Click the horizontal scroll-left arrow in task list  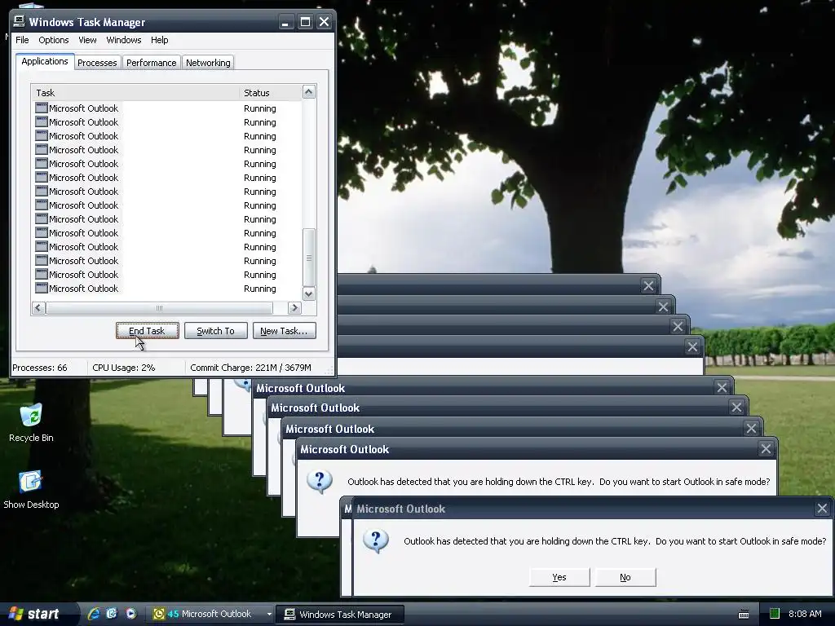[x=38, y=307]
